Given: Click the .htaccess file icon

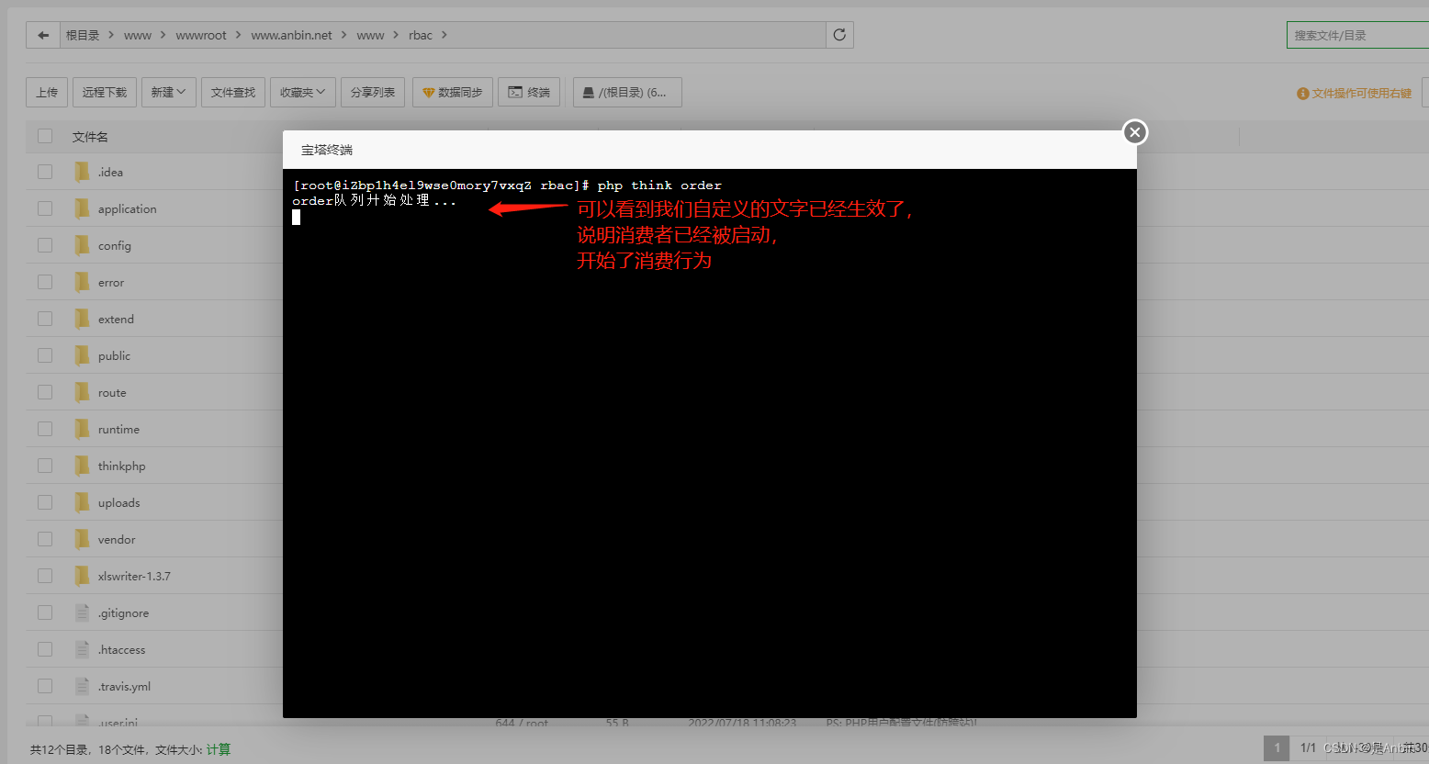Looking at the screenshot, I should click(80, 649).
